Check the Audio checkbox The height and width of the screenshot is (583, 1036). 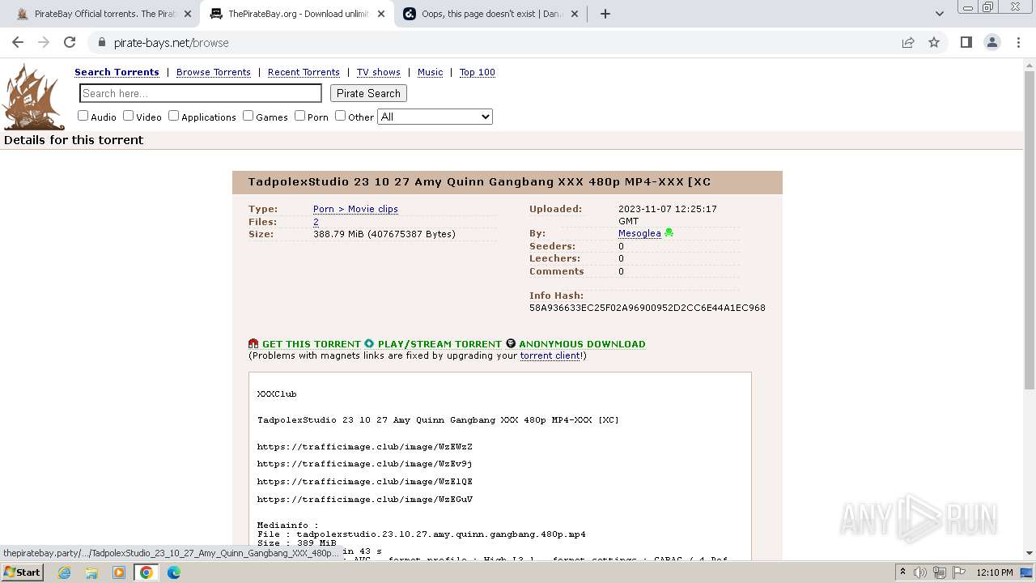pyautogui.click(x=83, y=116)
